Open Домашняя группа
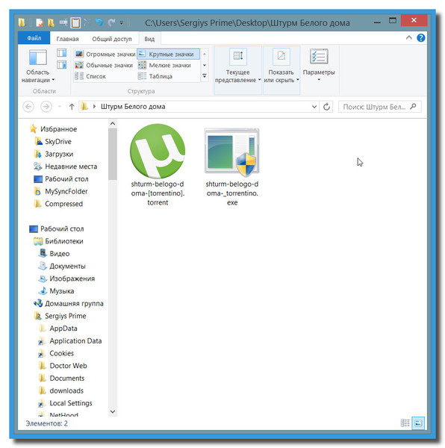445x448 pixels. click(69, 304)
